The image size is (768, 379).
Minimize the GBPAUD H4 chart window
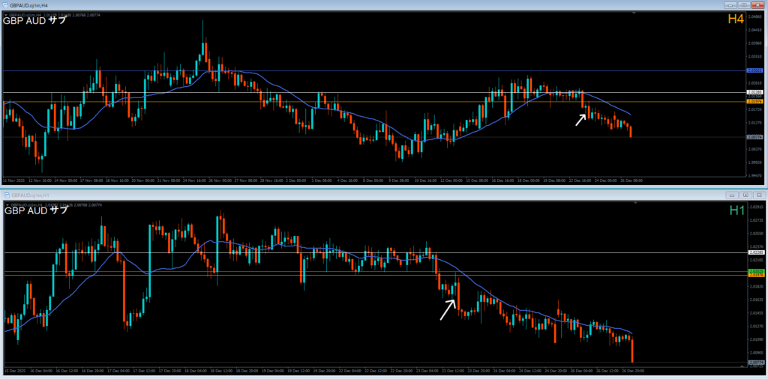click(x=732, y=4)
